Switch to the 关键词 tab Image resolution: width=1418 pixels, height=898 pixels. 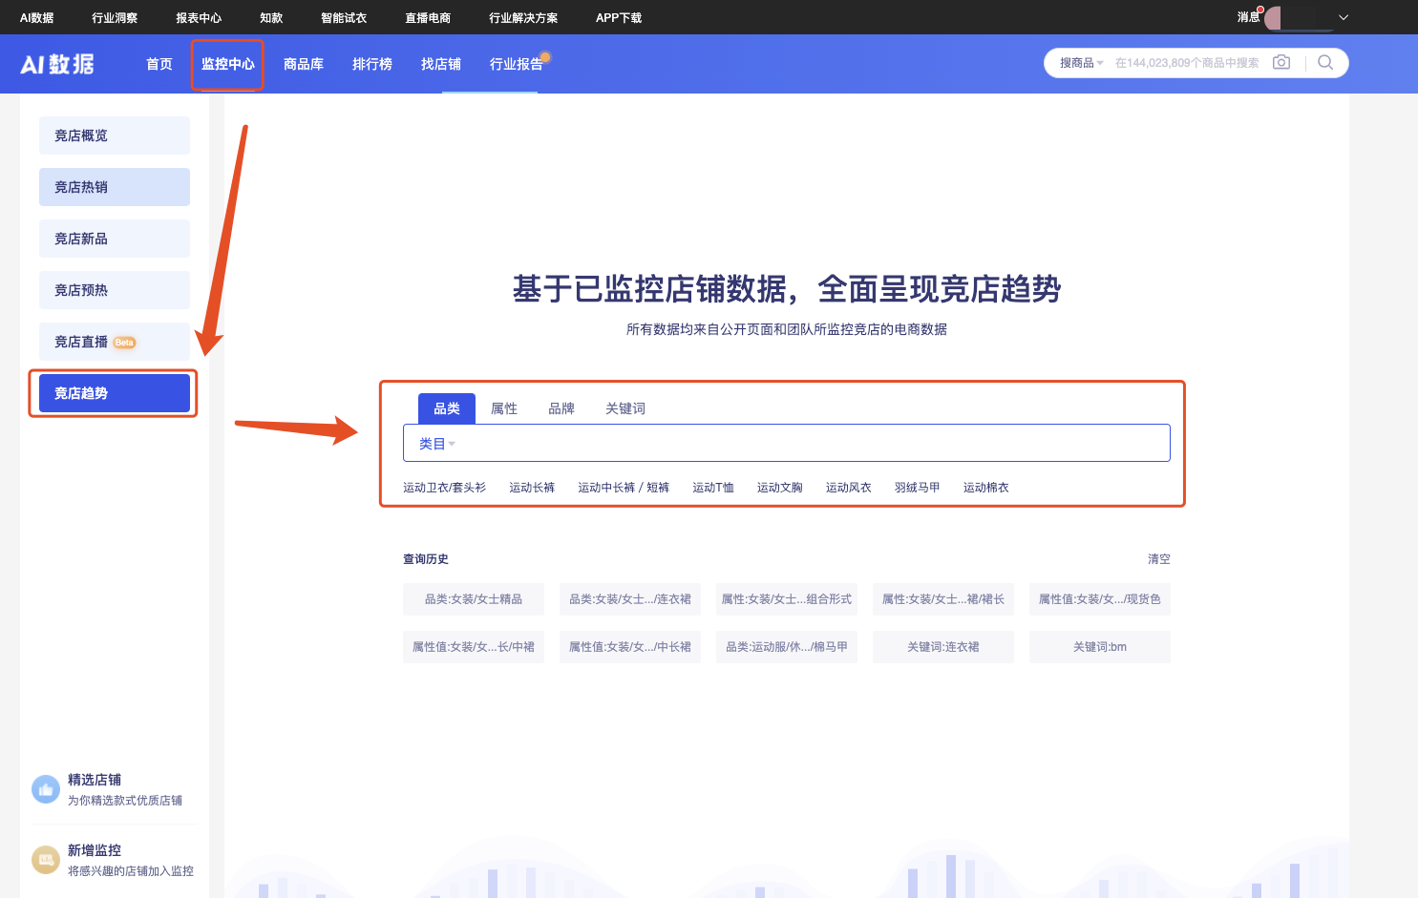[x=625, y=408]
